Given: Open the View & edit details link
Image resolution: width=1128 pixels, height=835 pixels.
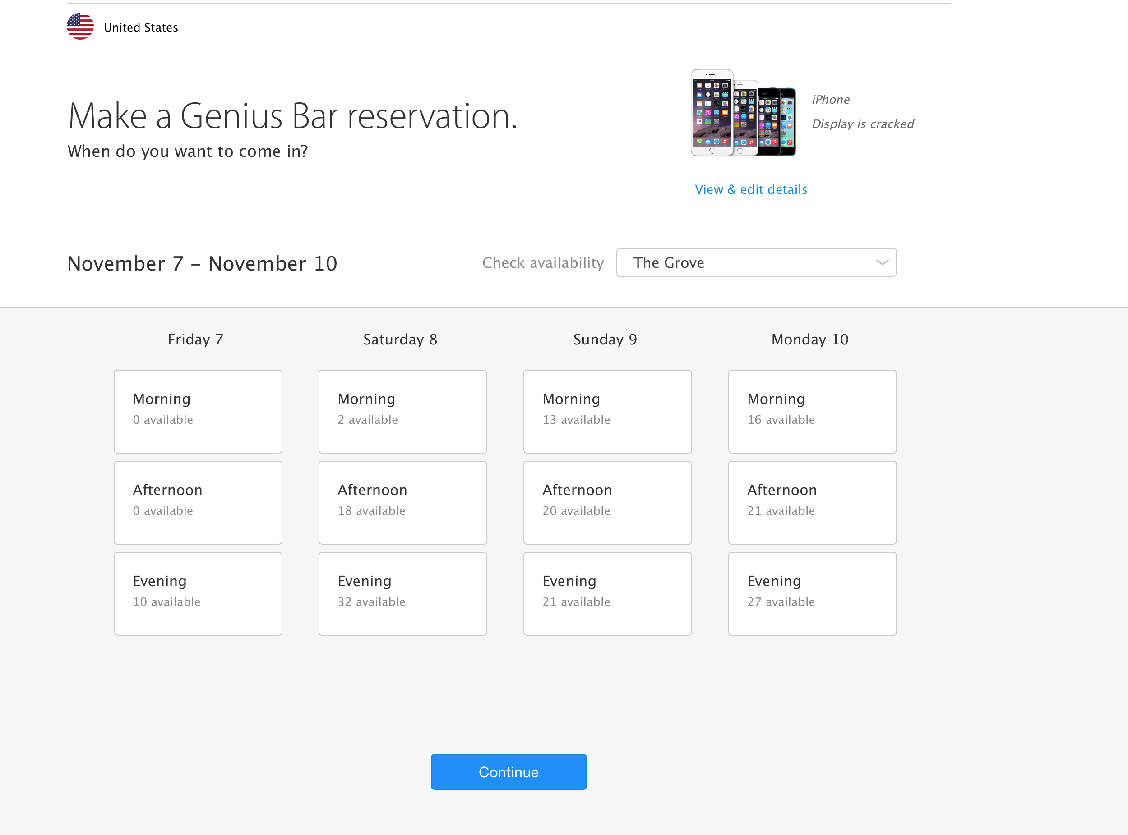Looking at the screenshot, I should point(751,189).
